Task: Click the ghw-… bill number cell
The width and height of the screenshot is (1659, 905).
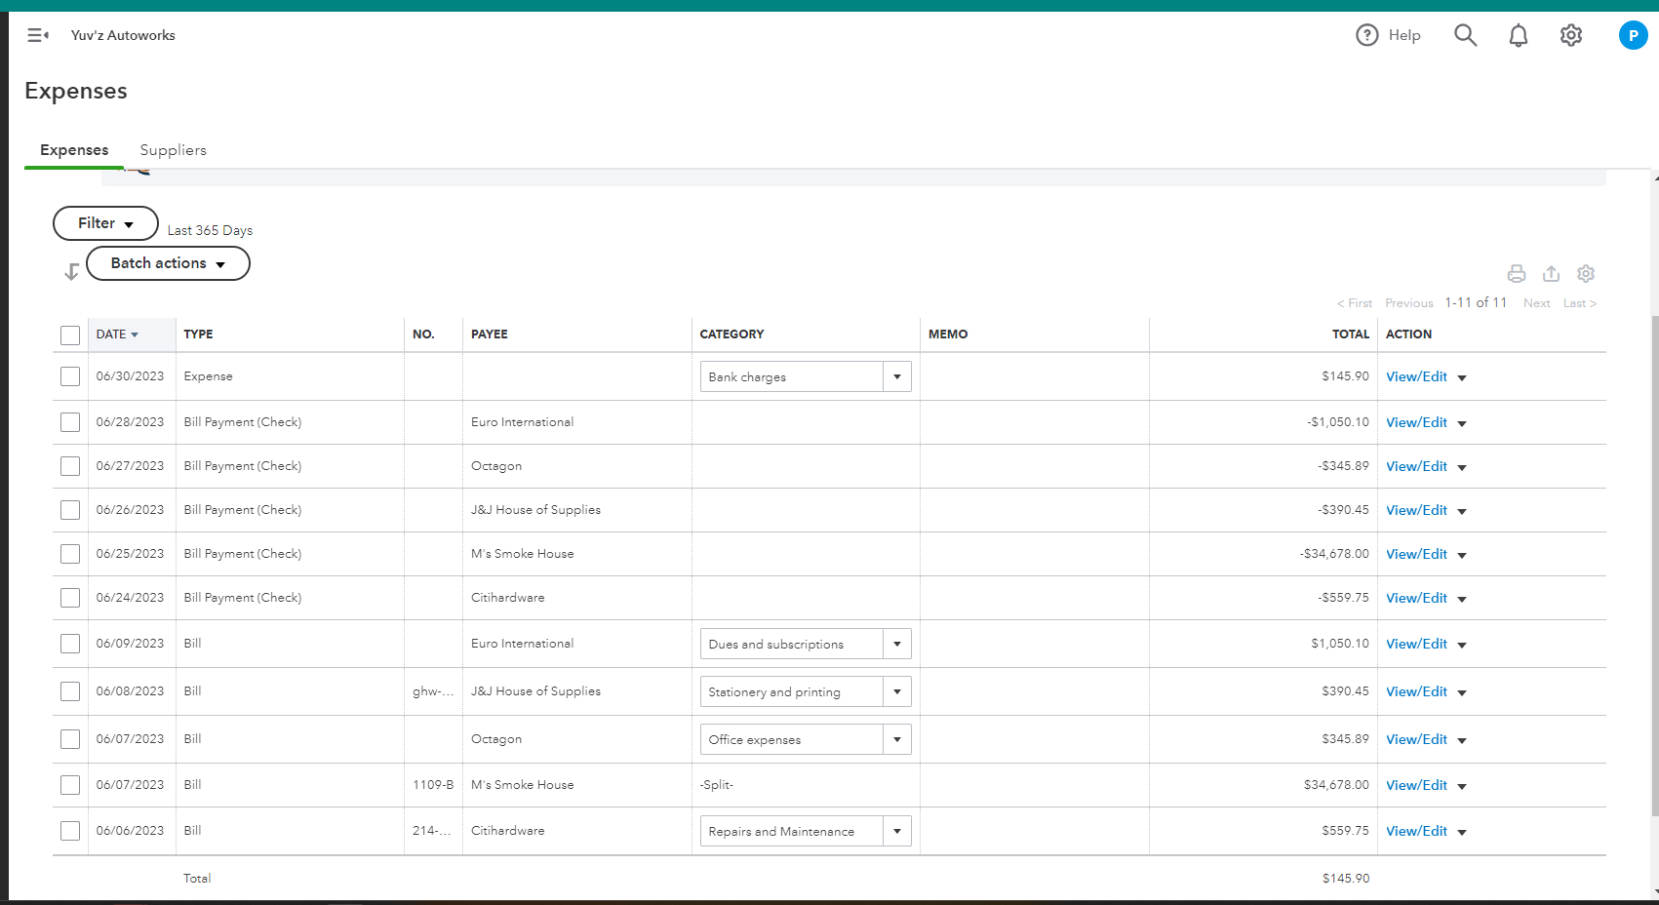Action: [433, 691]
